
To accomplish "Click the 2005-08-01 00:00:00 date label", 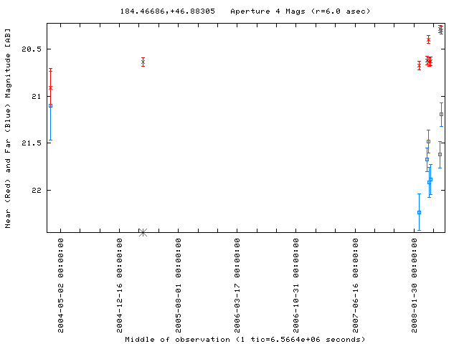I will (x=179, y=285).
